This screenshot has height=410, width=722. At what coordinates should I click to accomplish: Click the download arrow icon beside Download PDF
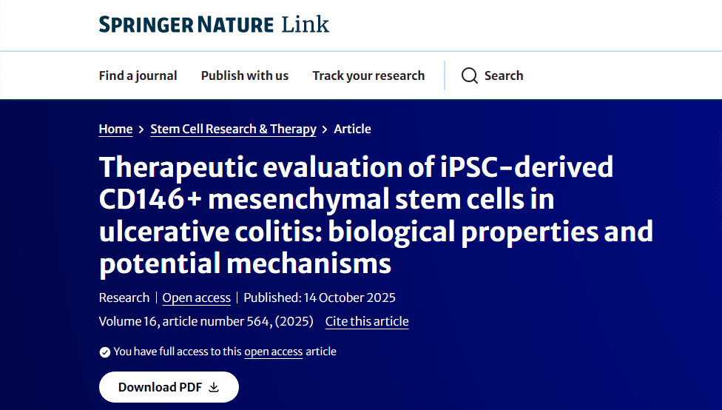coord(215,387)
